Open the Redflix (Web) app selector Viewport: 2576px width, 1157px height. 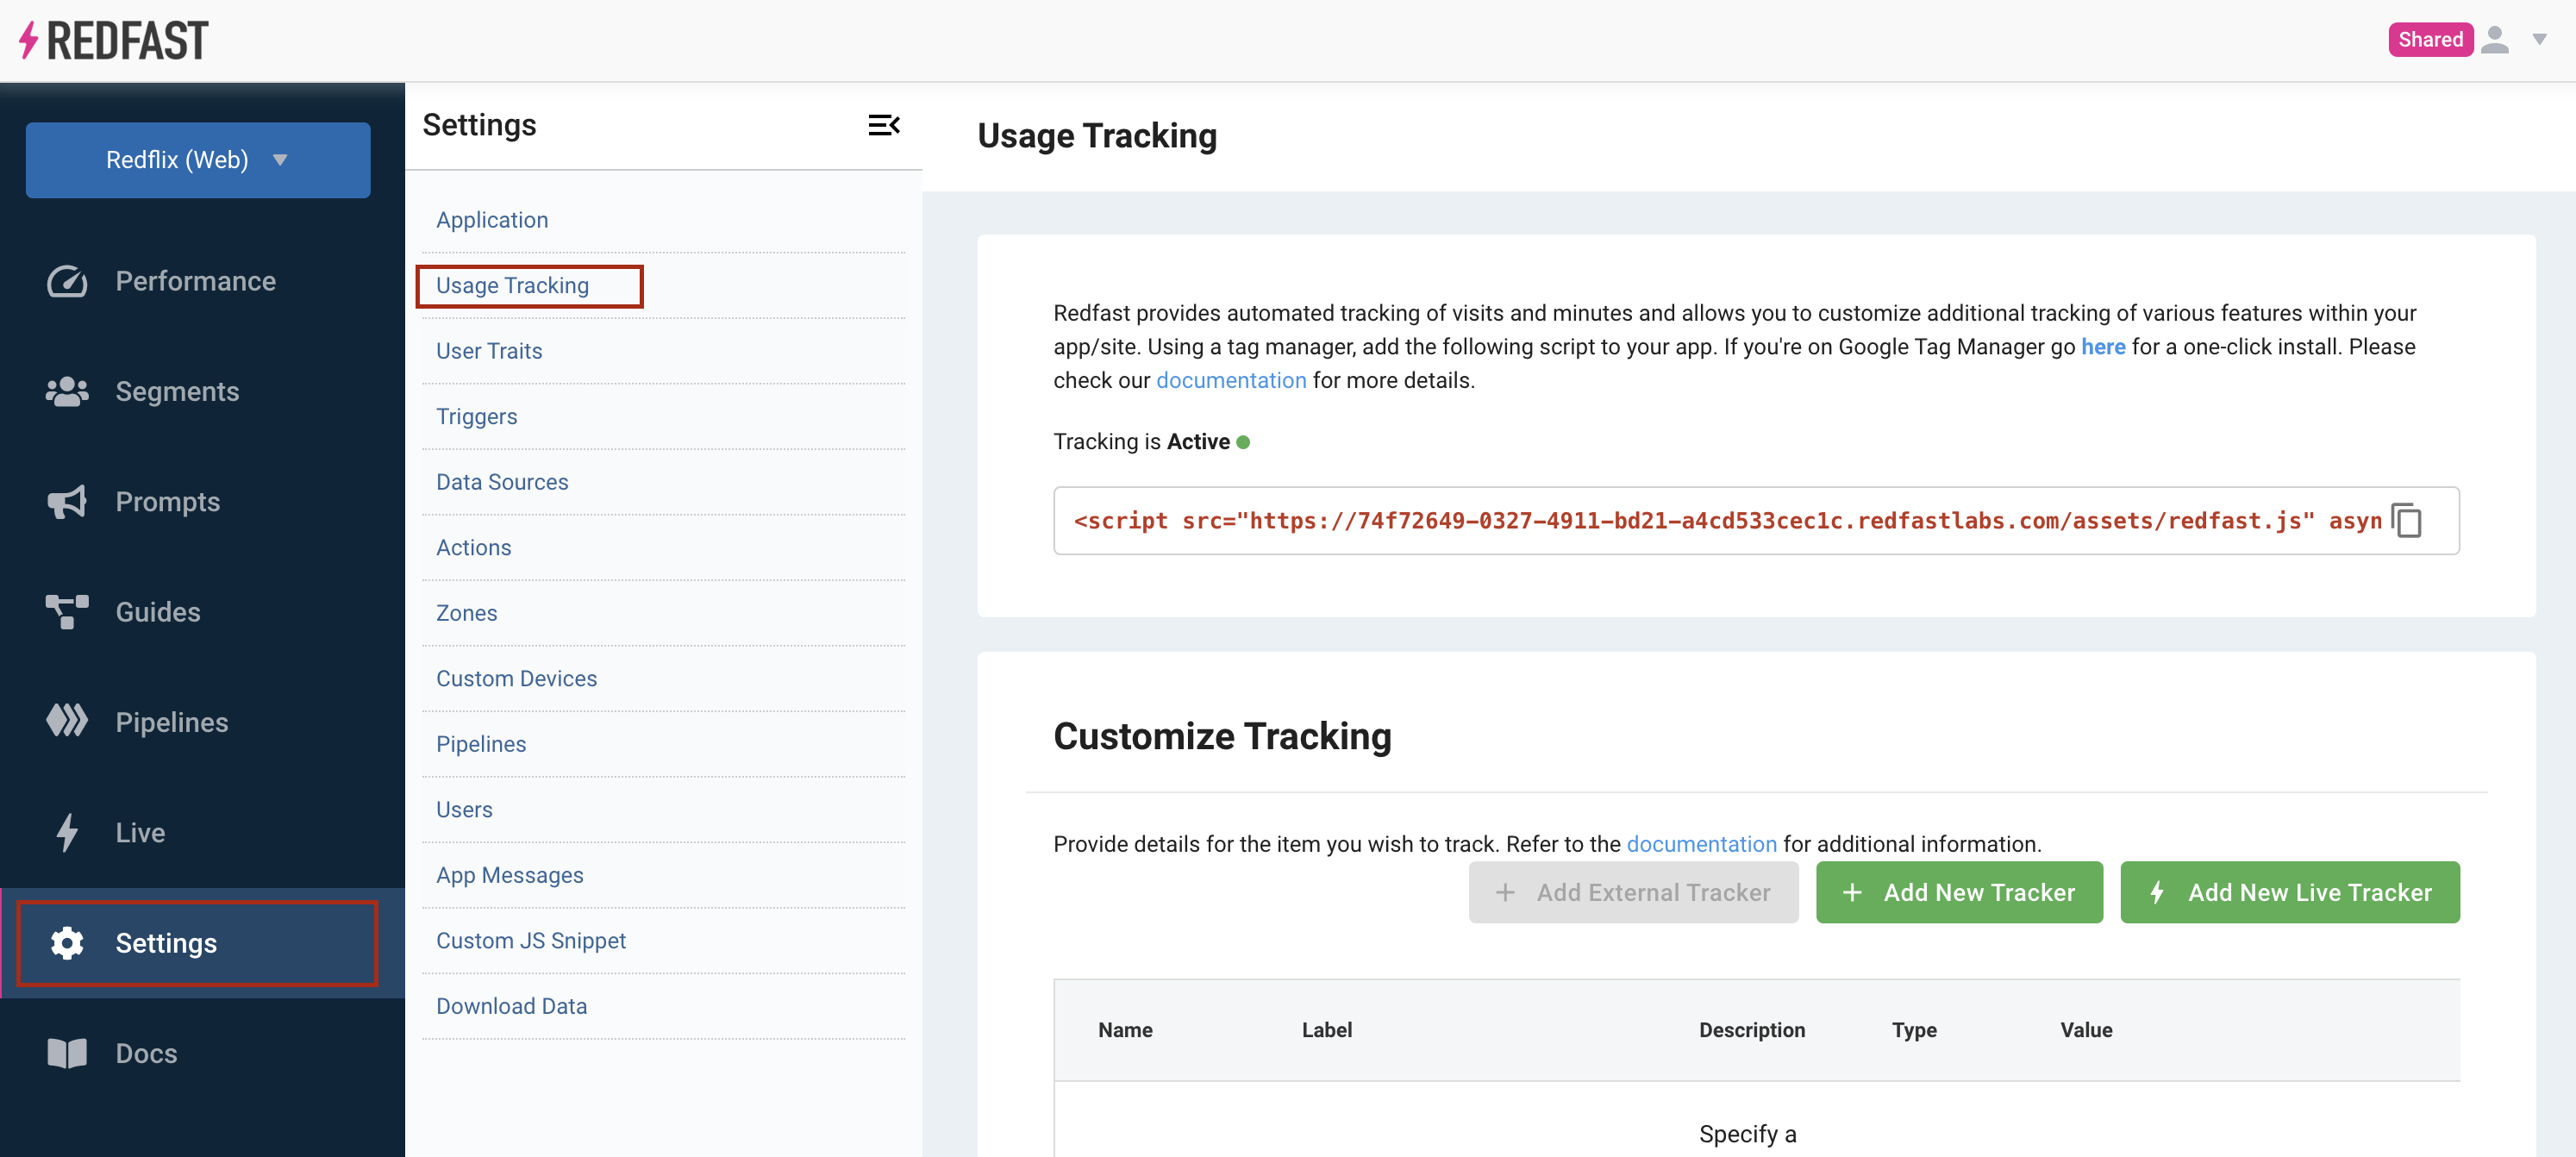pos(198,160)
